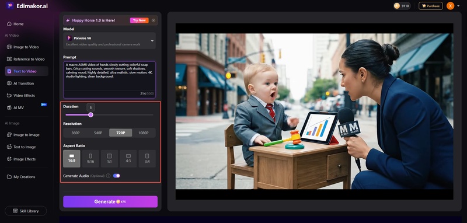Choose 3:4 aspect ratio
Screen dimensions: 467x223
(x=147, y=159)
